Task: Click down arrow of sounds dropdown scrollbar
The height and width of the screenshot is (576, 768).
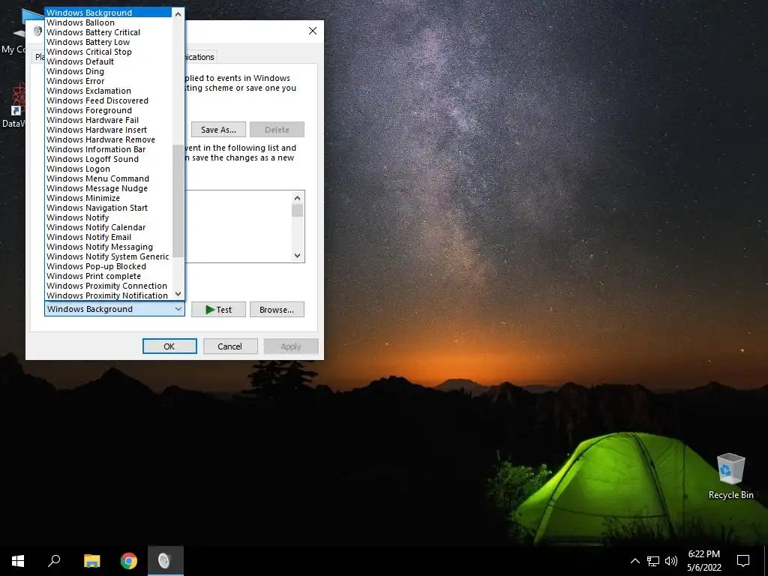Action: coord(178,294)
